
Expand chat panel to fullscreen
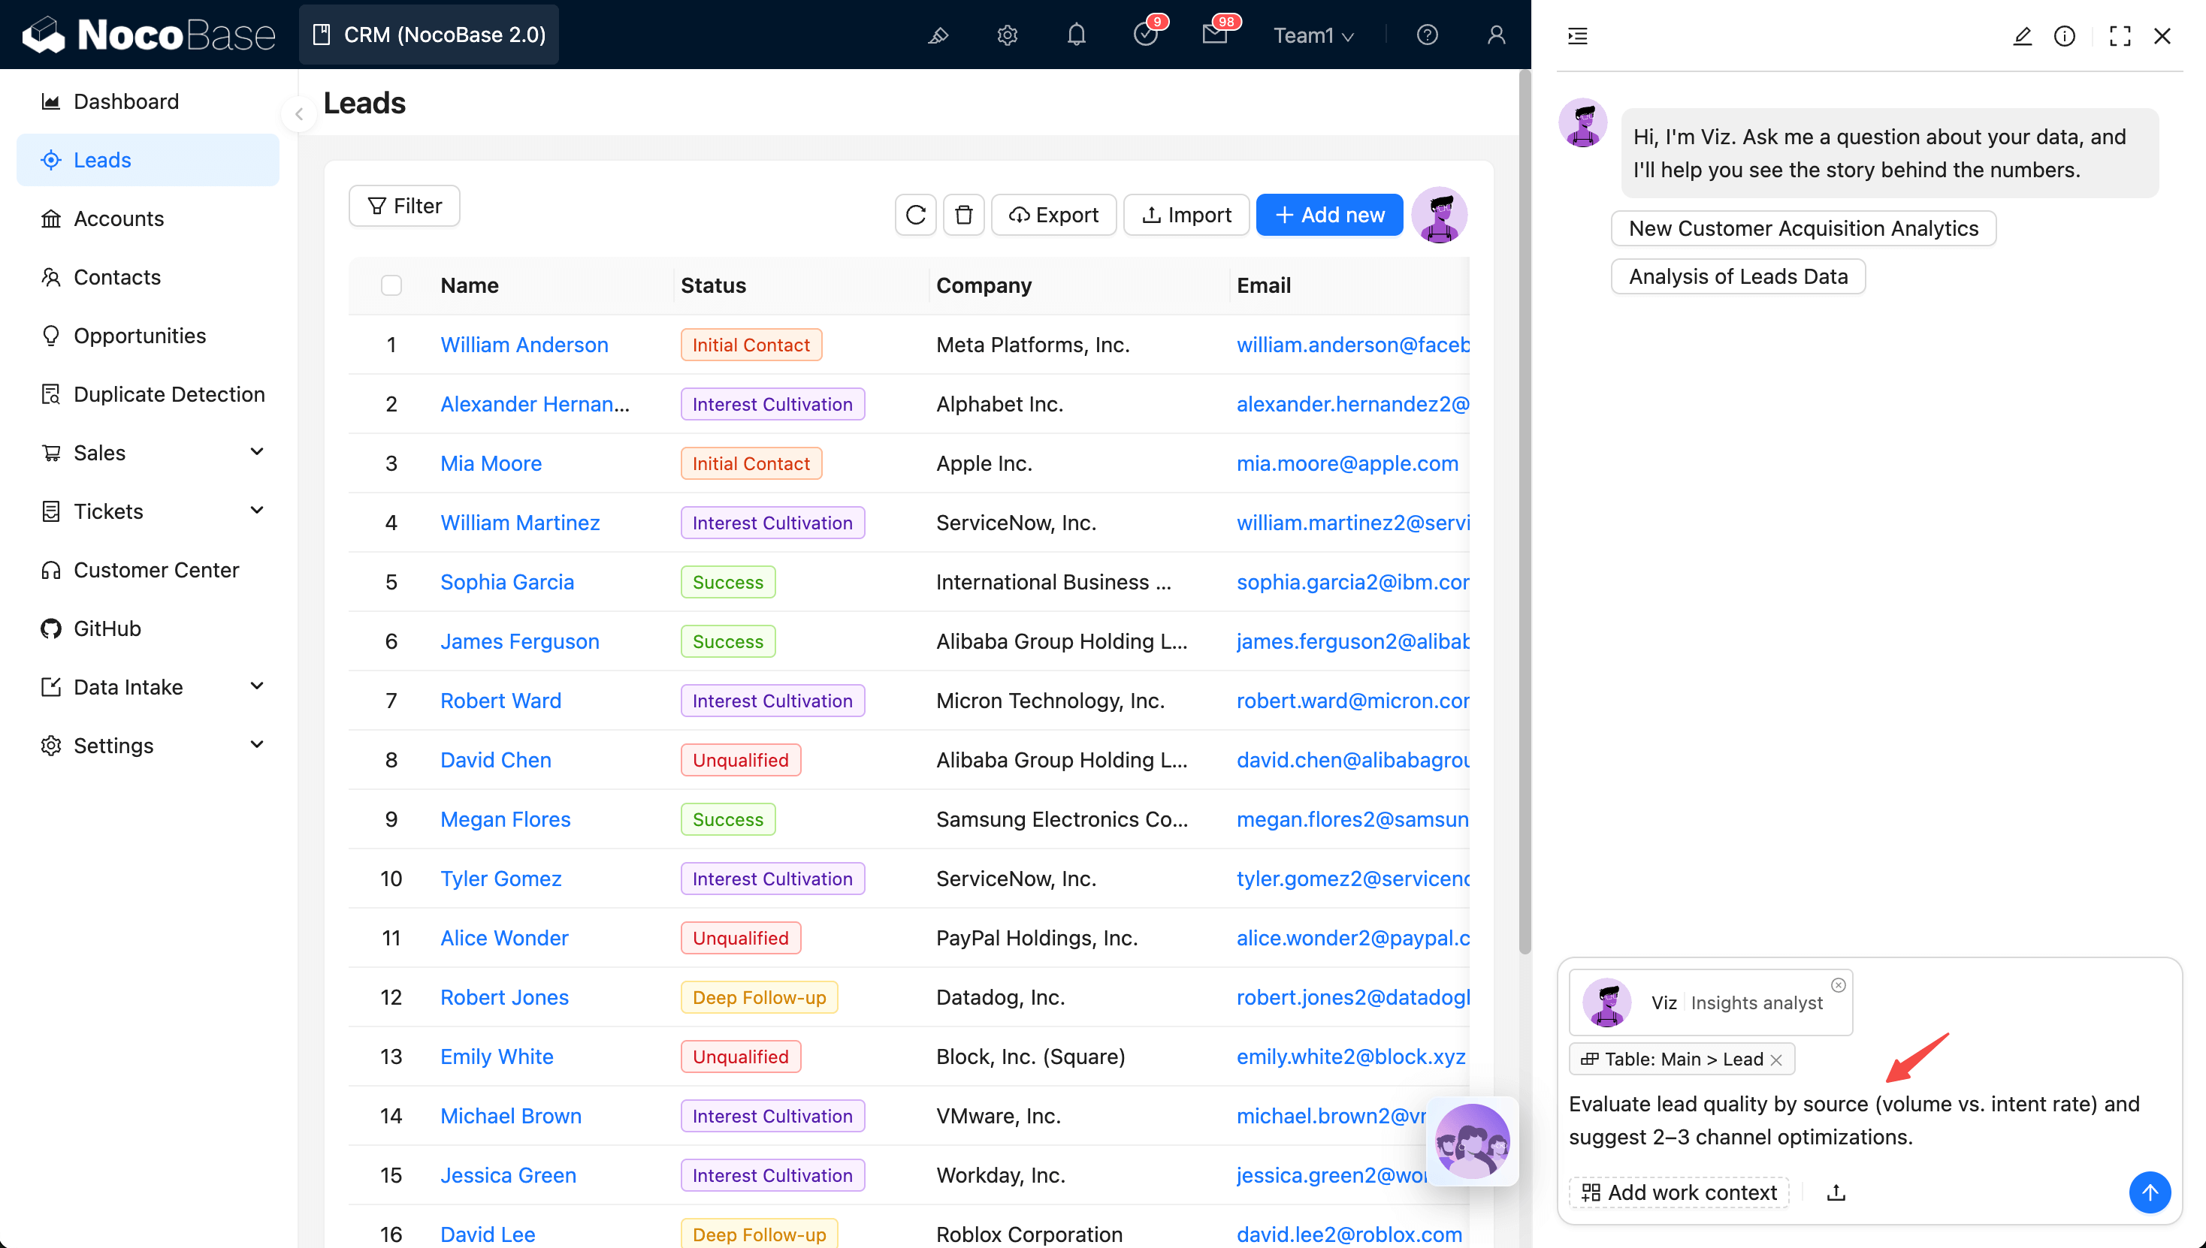2120,36
